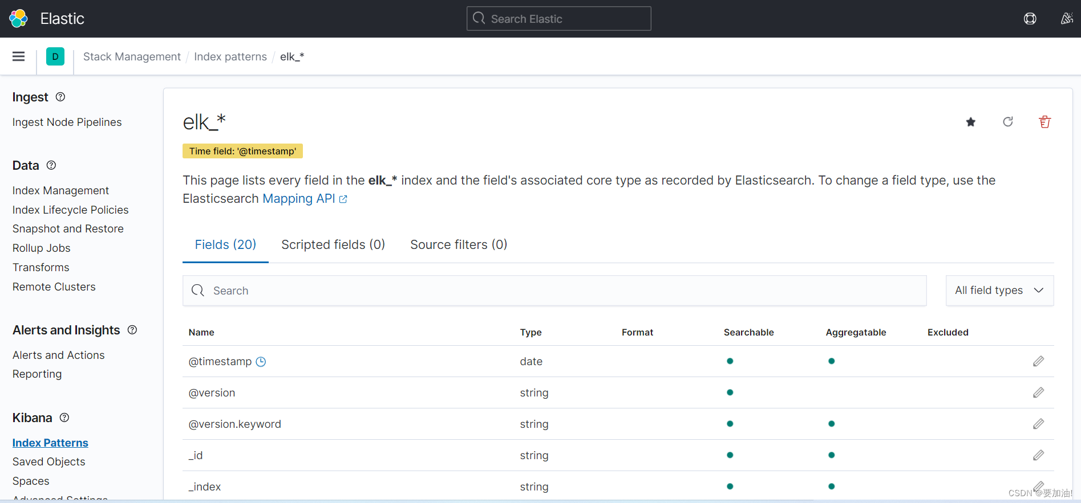Click the Name column header
The height and width of the screenshot is (503, 1081).
tap(201, 332)
